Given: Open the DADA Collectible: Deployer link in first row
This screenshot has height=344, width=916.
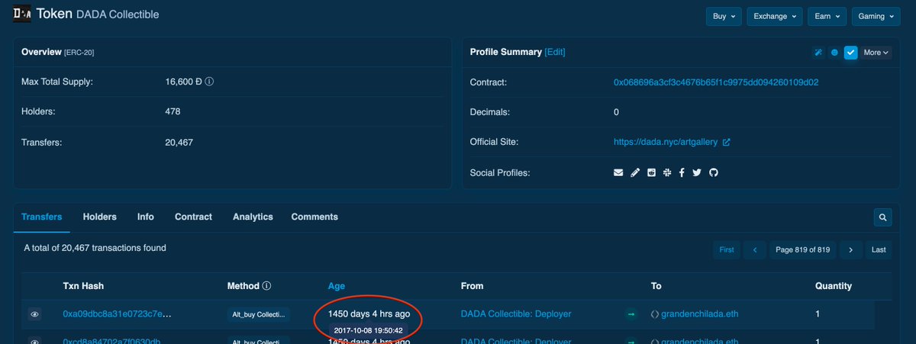Looking at the screenshot, I should pos(516,314).
